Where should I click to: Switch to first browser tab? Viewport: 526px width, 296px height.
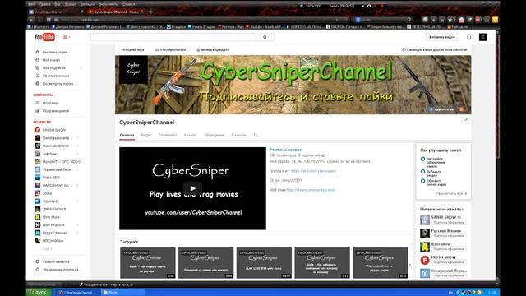click(55, 12)
